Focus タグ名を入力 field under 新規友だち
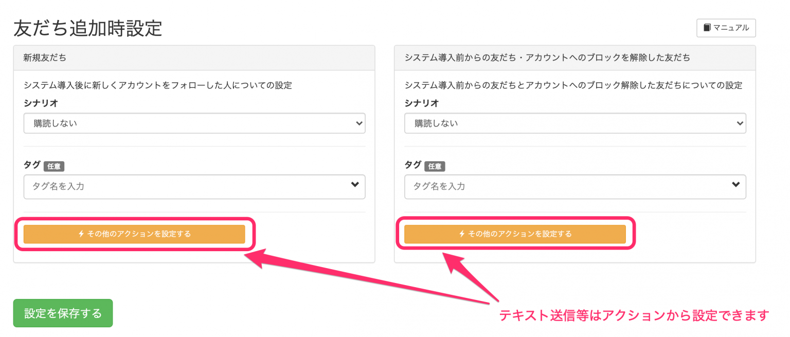Screen dimensions: 790x337 194,186
